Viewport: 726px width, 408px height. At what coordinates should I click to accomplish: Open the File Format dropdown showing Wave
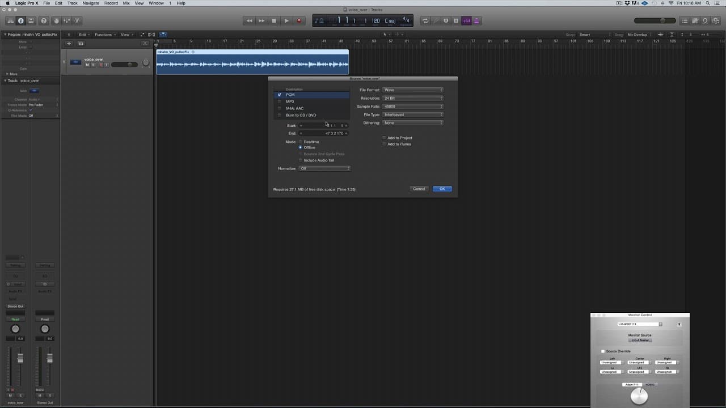pyautogui.click(x=413, y=90)
